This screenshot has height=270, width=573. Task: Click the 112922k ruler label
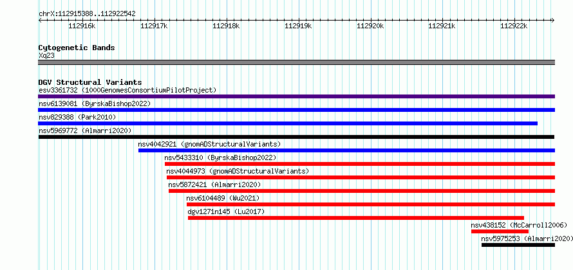(x=514, y=26)
